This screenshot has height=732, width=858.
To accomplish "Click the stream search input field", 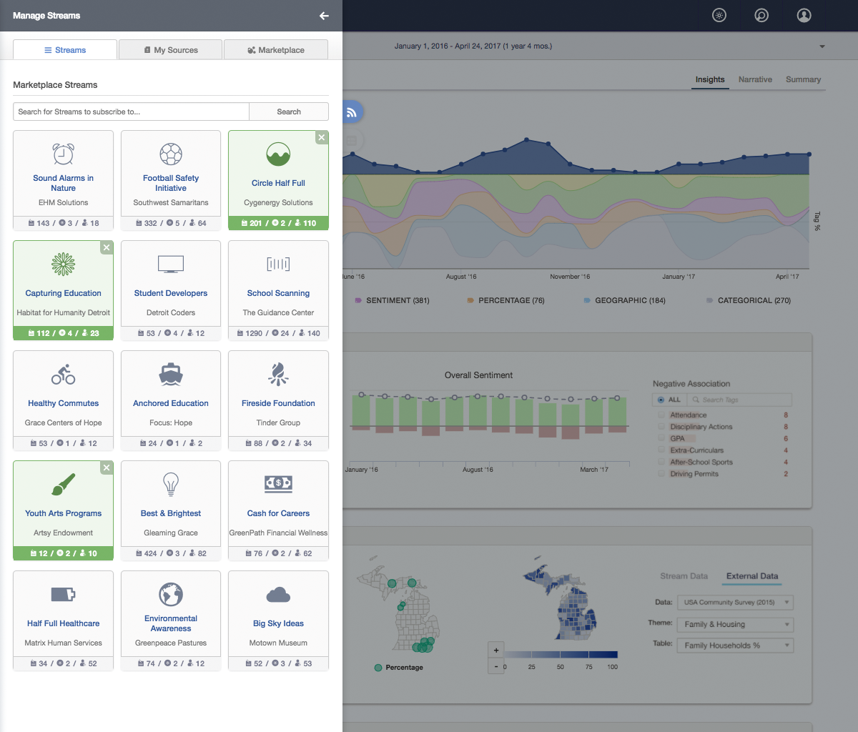I will click(x=131, y=112).
